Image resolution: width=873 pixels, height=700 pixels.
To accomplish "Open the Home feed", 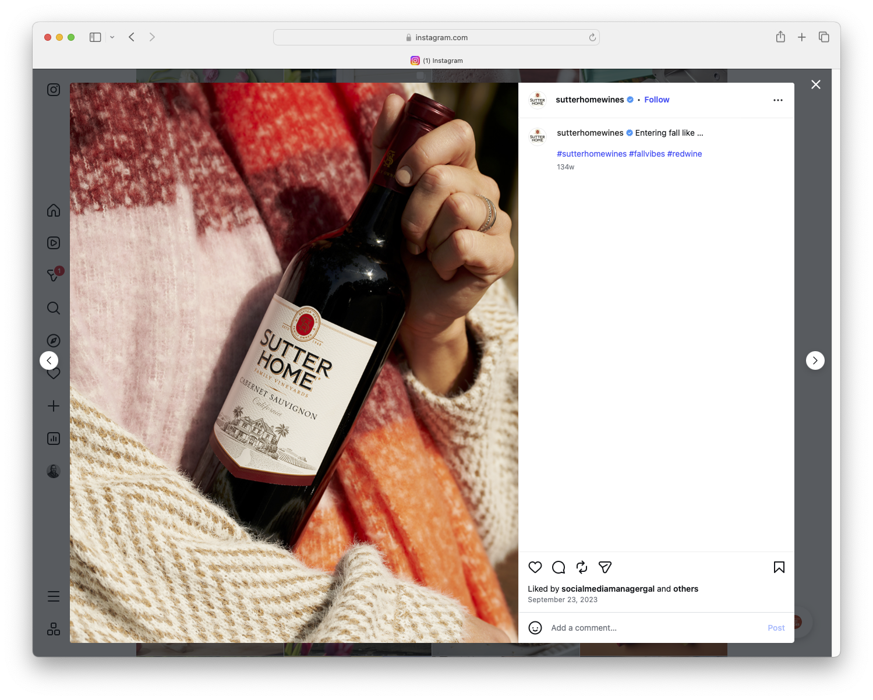I will (x=53, y=210).
